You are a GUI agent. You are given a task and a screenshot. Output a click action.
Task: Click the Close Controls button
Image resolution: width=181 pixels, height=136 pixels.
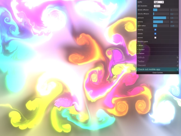pos(158,73)
